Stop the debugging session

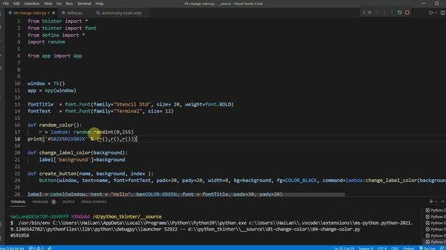click(x=407, y=12)
